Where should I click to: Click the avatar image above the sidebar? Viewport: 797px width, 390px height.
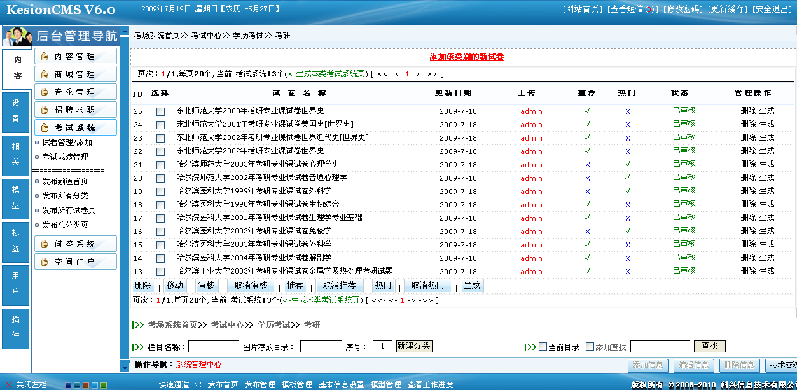pyautogui.click(x=17, y=36)
